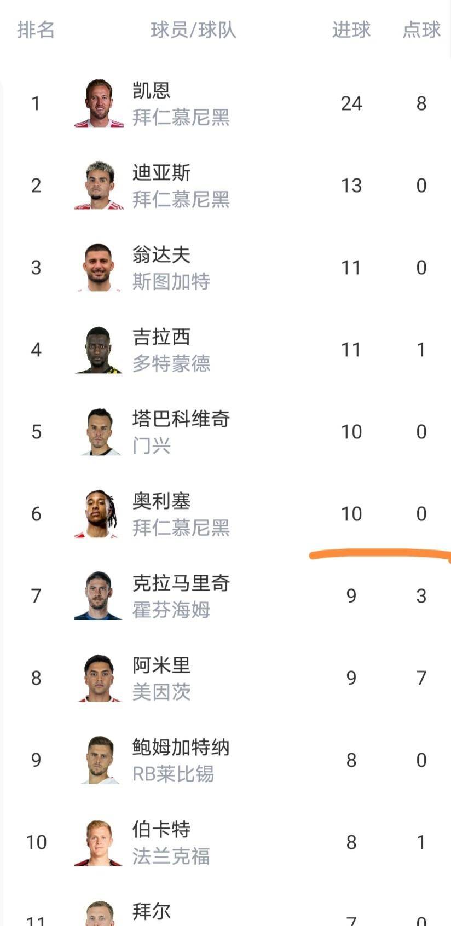Open 克拉马里奇 player photo
Screen dimensions: 451x926
point(99,595)
